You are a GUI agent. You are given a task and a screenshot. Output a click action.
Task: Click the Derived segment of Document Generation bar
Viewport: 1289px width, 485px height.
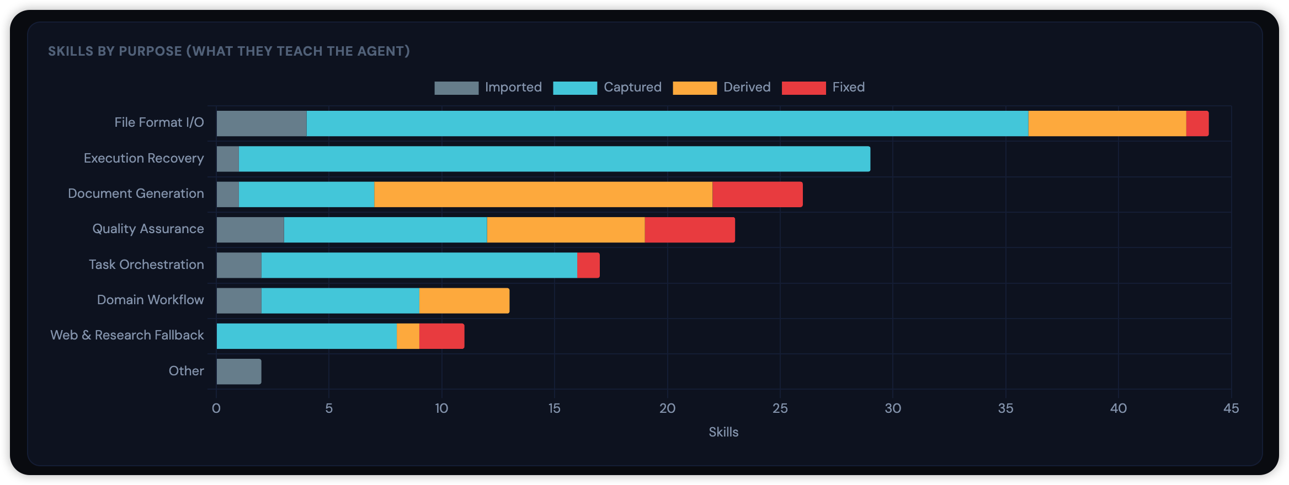(543, 195)
